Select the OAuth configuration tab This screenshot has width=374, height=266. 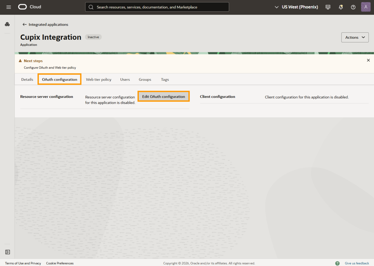pyautogui.click(x=59, y=79)
